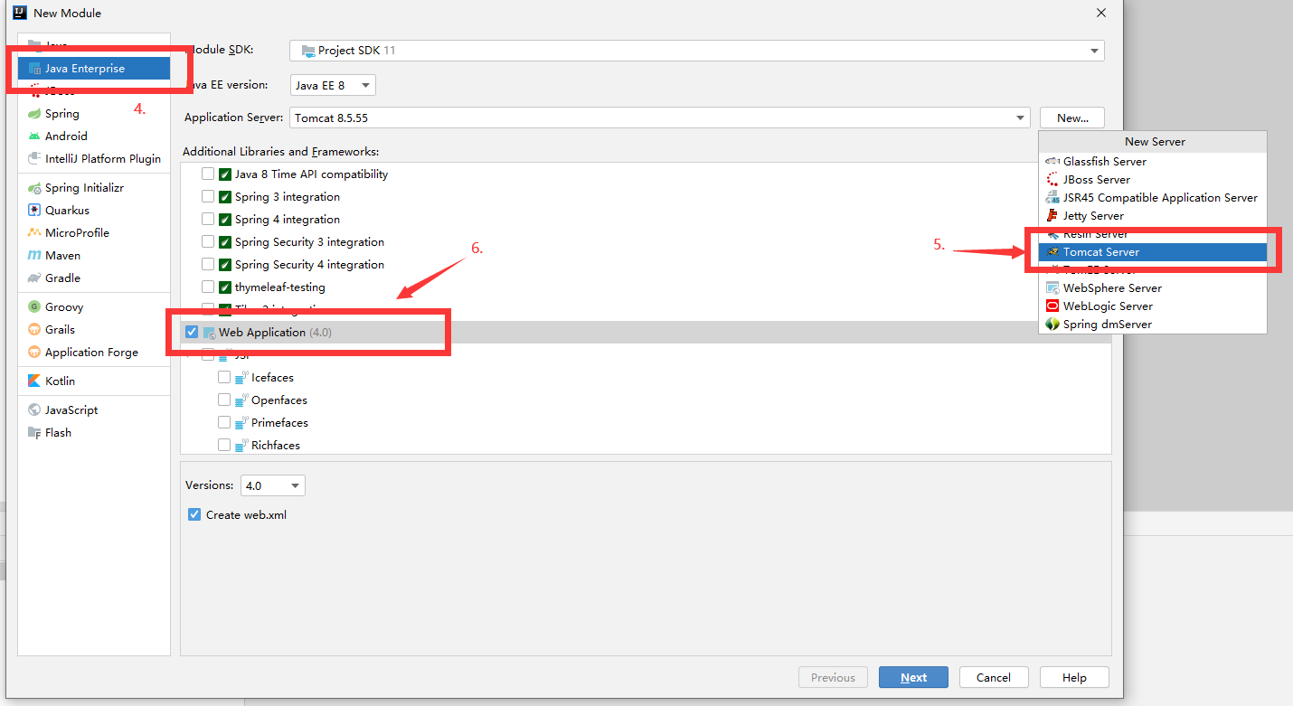This screenshot has width=1293, height=706.
Task: Enable Java 8 Time API compatibility
Action: pos(208,174)
